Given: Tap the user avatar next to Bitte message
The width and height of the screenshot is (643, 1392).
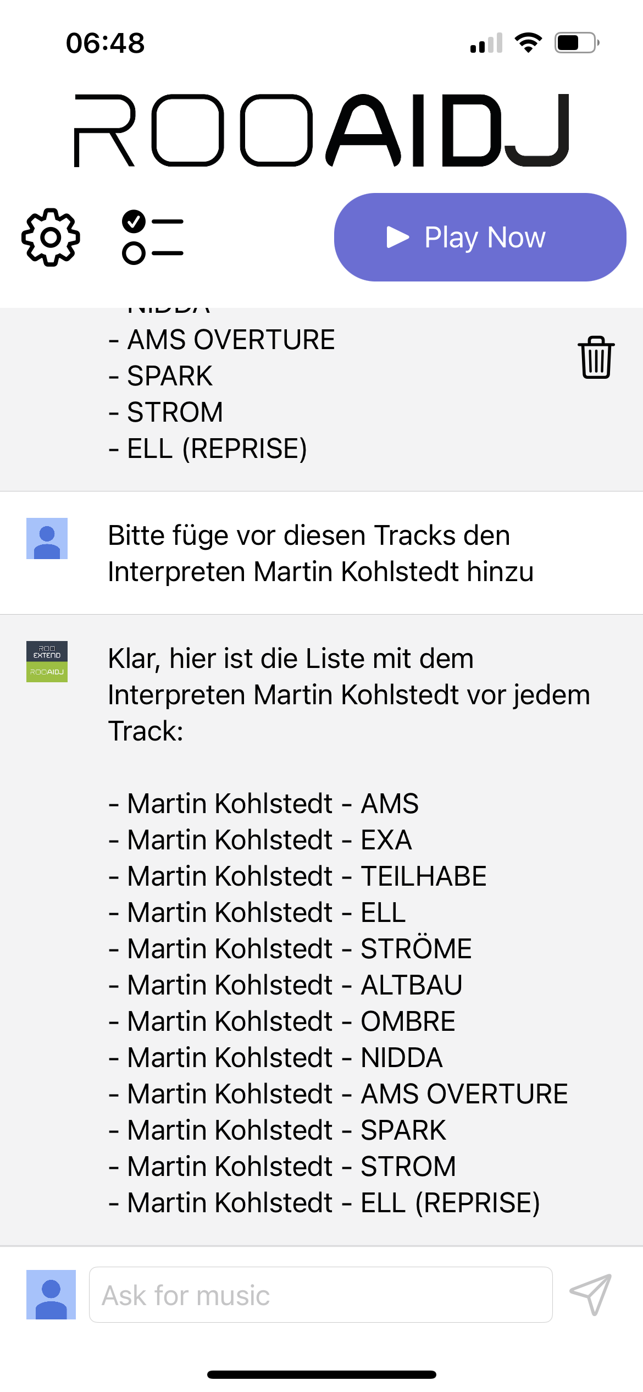Looking at the screenshot, I should (47, 538).
